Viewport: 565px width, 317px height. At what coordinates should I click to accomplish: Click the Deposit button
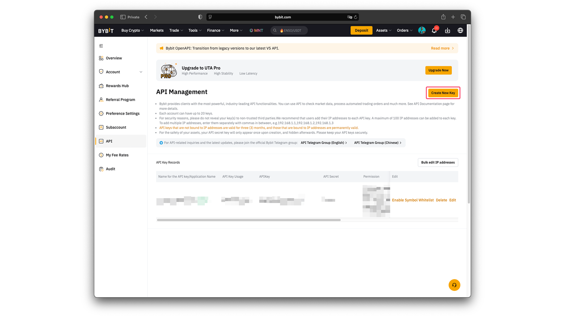[x=361, y=30]
